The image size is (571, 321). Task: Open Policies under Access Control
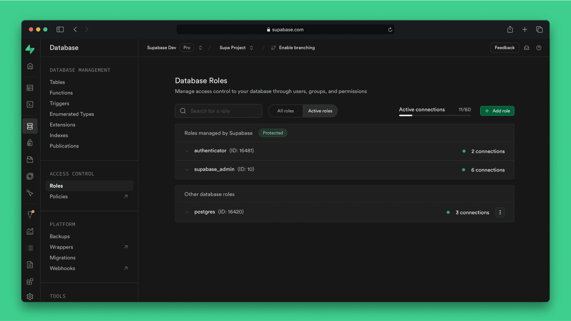tap(59, 196)
